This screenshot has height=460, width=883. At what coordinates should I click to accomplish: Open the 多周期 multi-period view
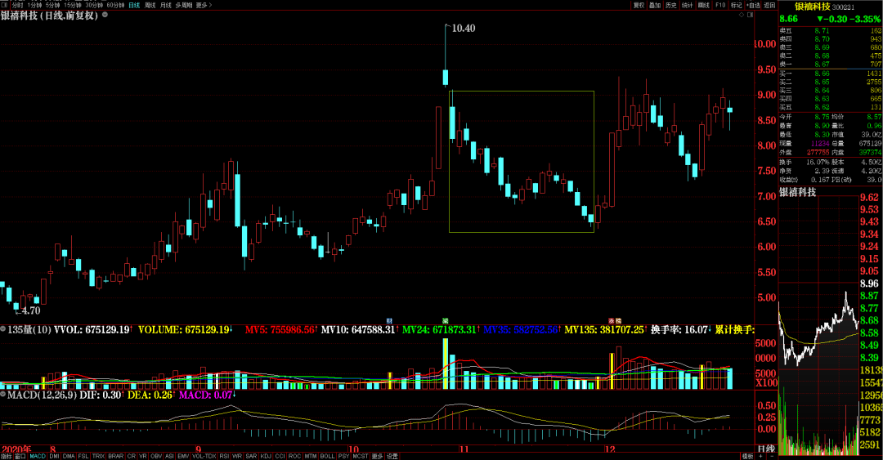(184, 5)
